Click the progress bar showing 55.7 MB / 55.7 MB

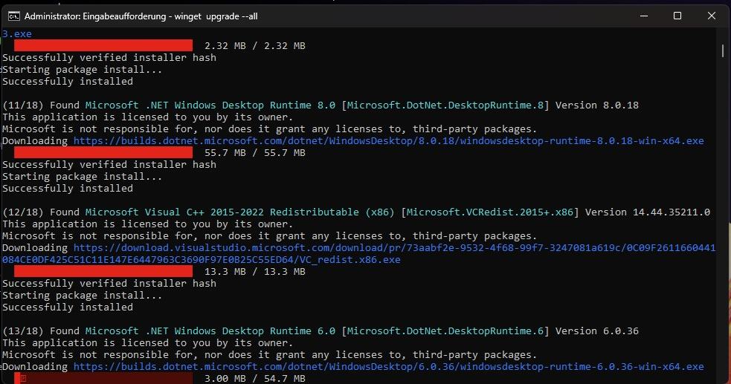point(103,152)
